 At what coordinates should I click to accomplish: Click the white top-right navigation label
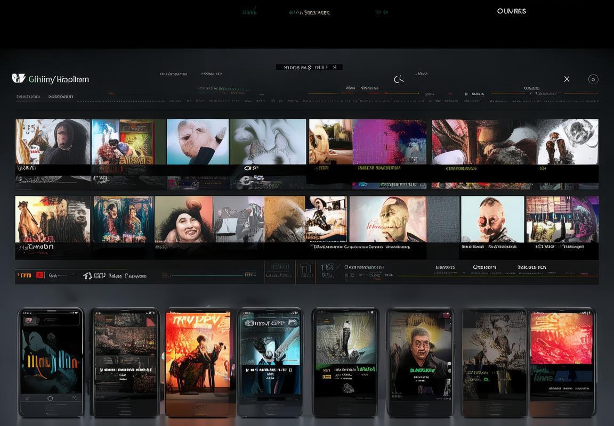512,11
